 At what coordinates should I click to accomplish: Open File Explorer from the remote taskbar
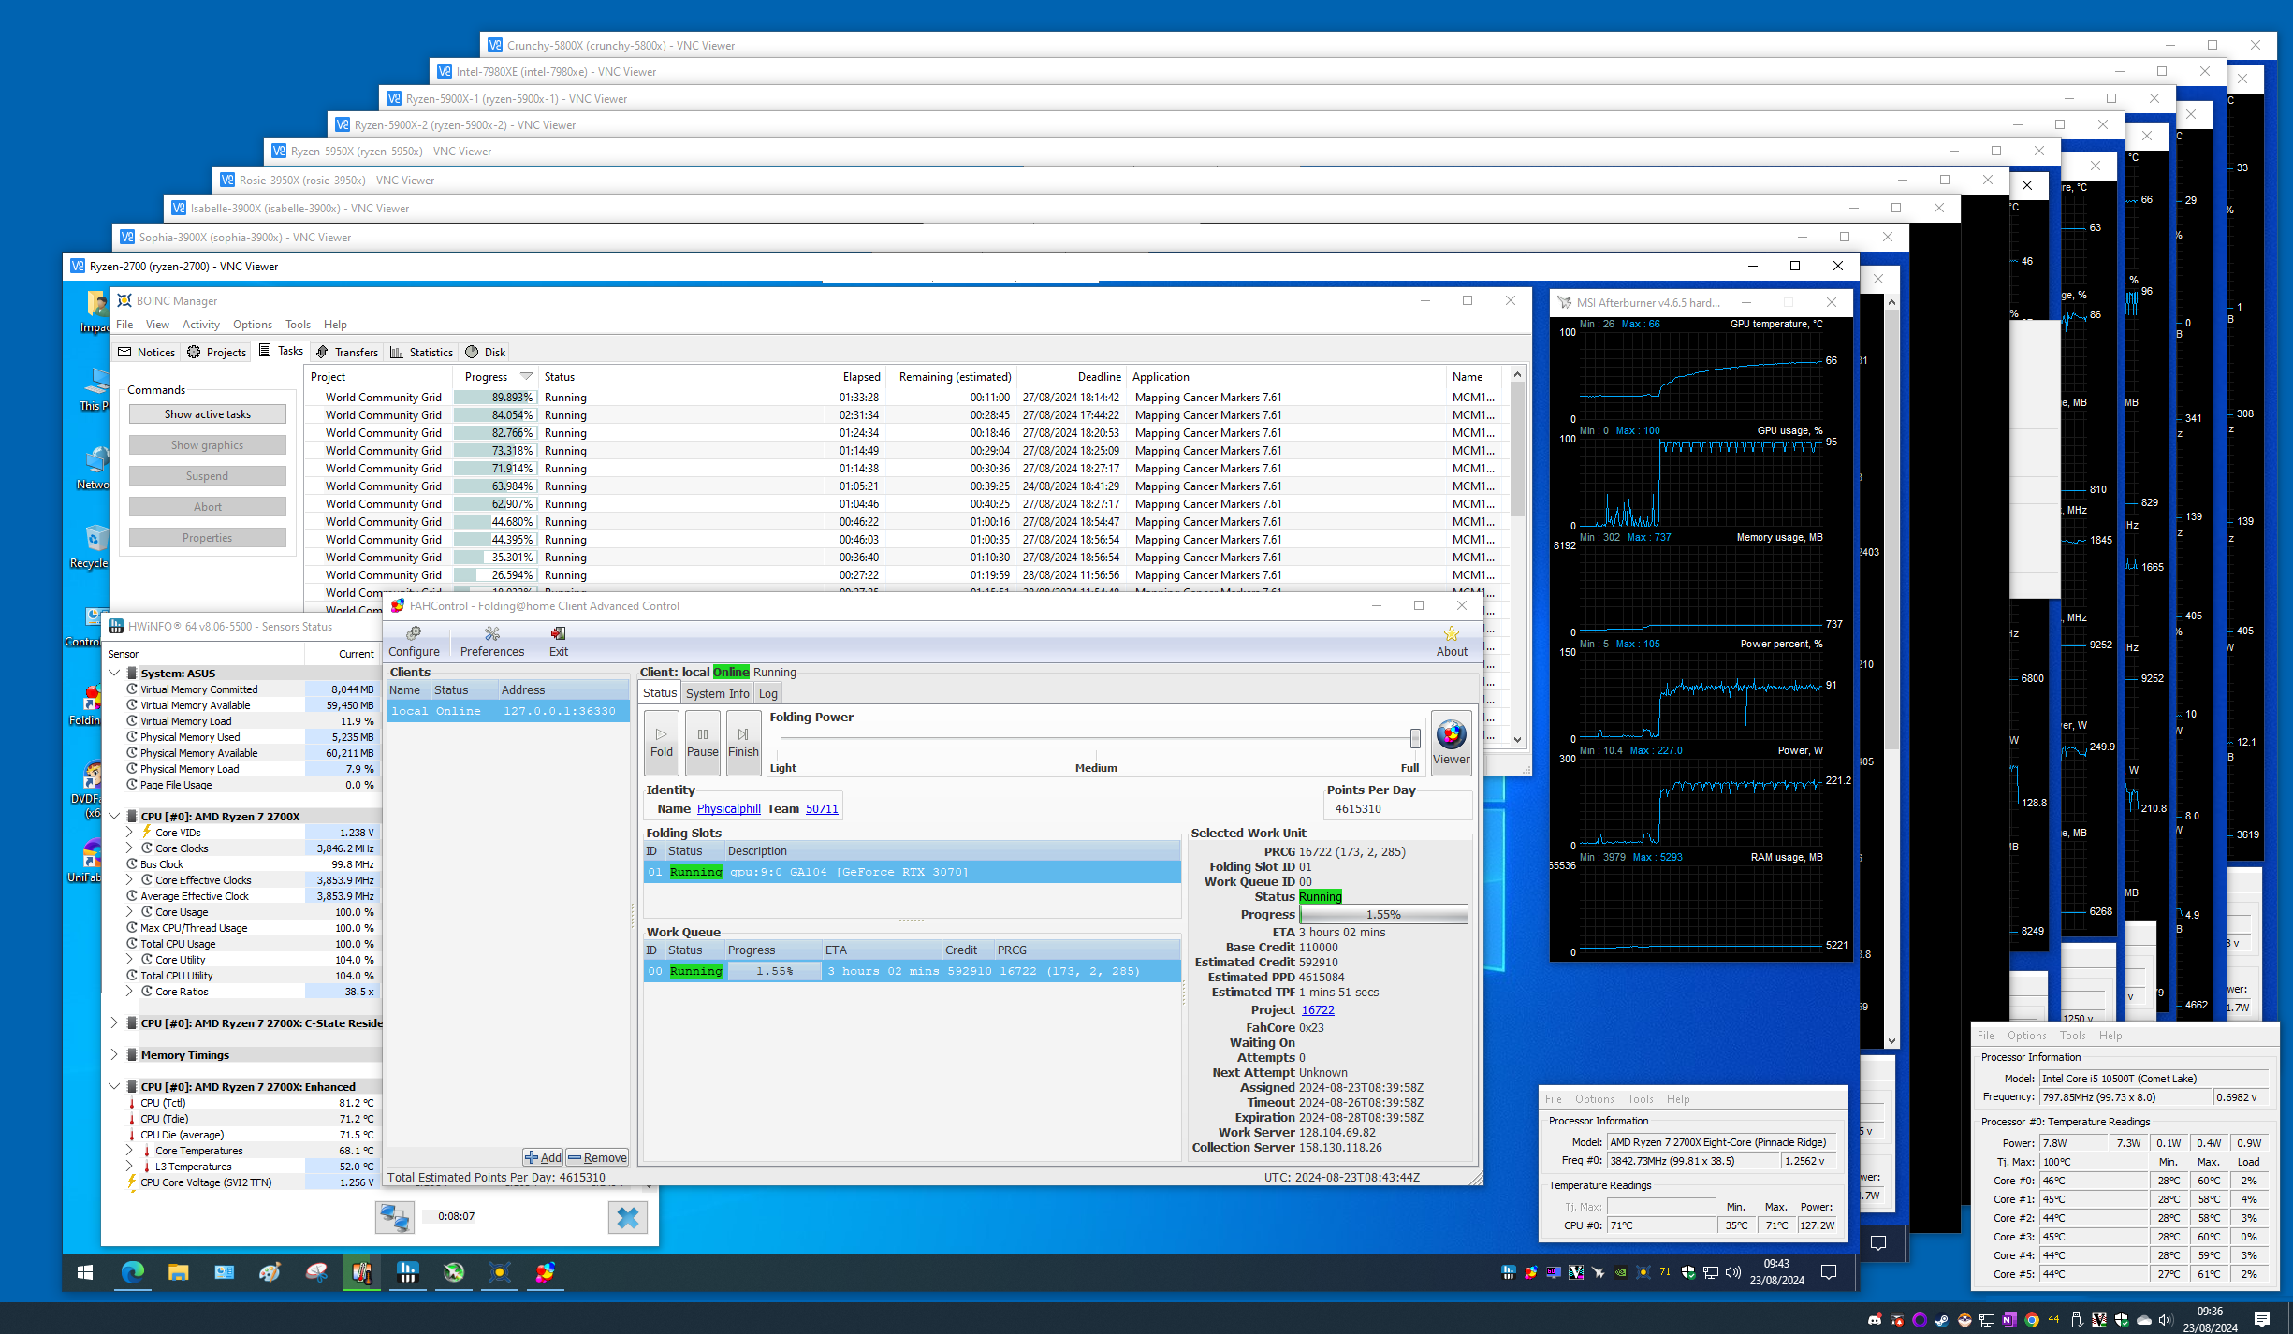(x=179, y=1272)
